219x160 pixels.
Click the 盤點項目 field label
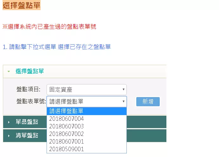click(x=29, y=89)
